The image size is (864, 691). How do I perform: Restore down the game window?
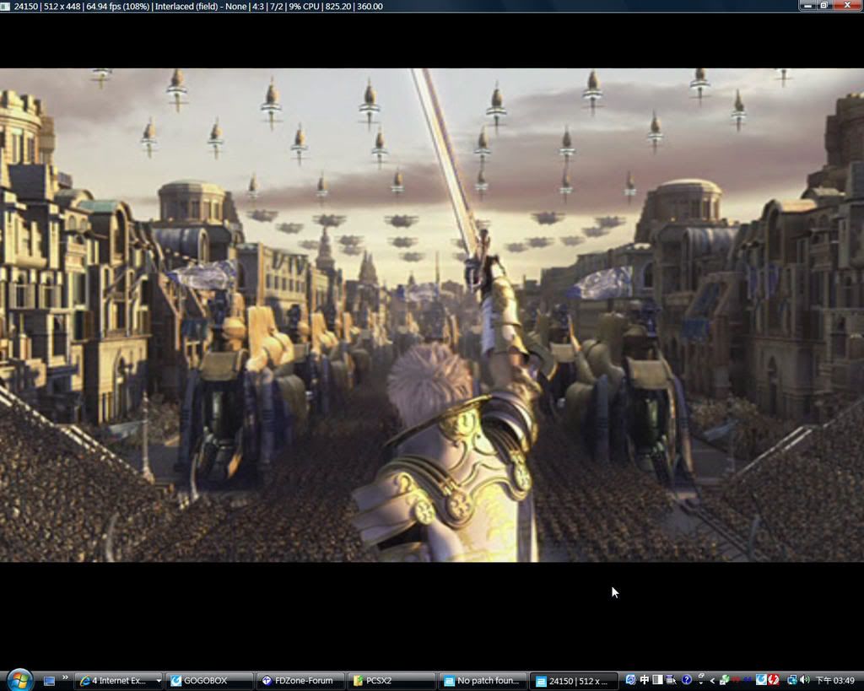tap(824, 5)
